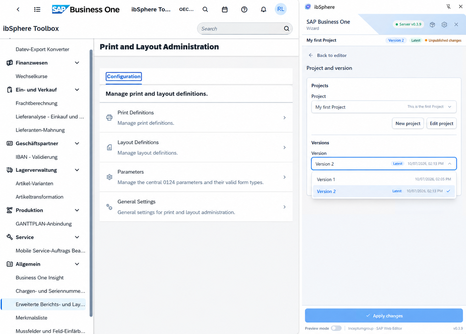Open the Parameters entry
466x334 pixels.
point(196,177)
